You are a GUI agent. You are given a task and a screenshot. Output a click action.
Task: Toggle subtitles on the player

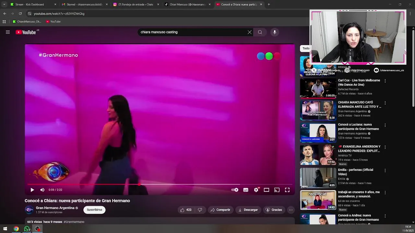246,190
